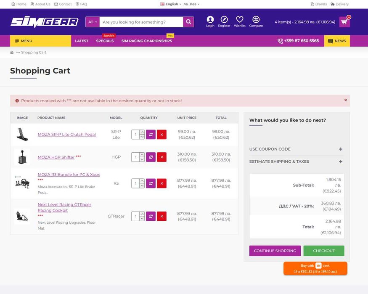The height and width of the screenshot is (294, 368).
Task: Click the green CHECKOUT button
Action: (324, 251)
